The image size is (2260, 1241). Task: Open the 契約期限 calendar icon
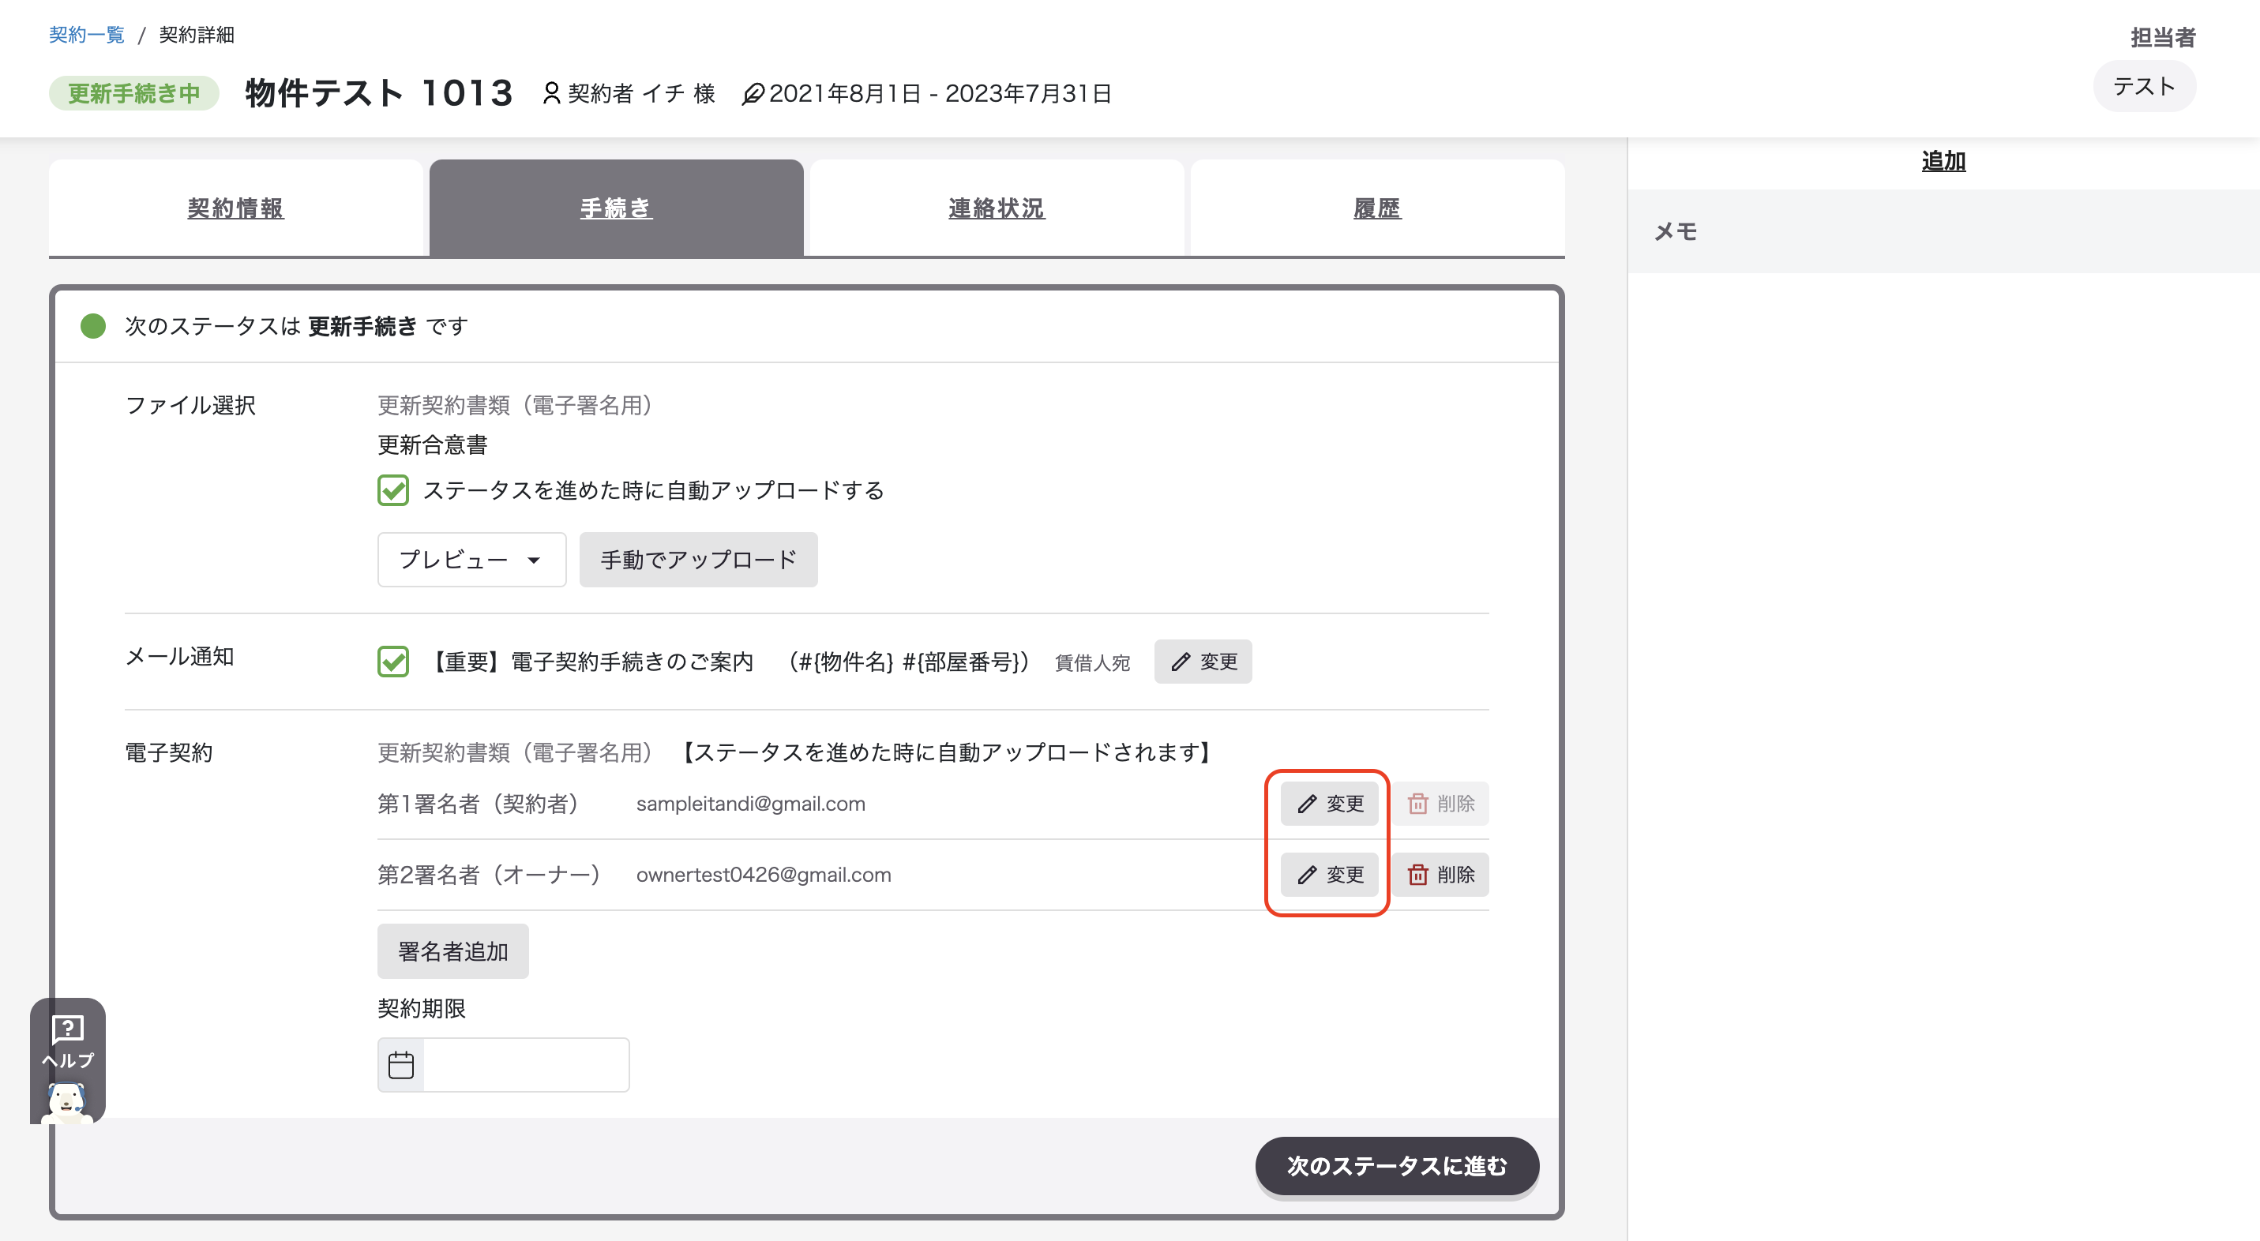pyautogui.click(x=401, y=1065)
